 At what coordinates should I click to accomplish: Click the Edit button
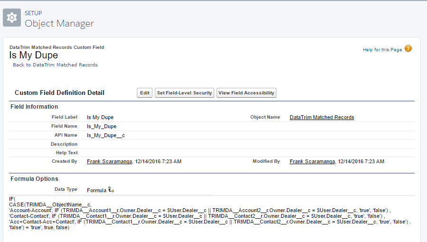click(x=144, y=93)
